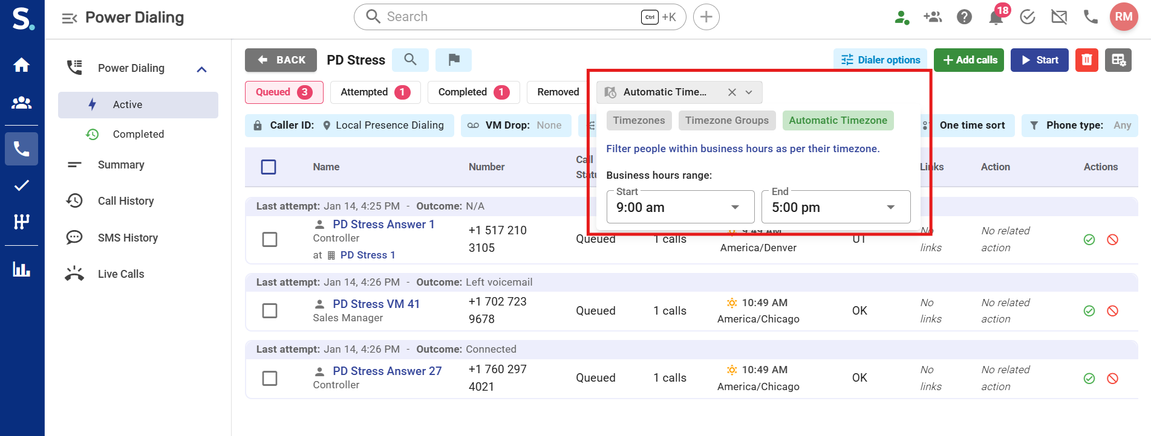Click the red trash delete icon
This screenshot has height=436, width=1151.
1086,60
